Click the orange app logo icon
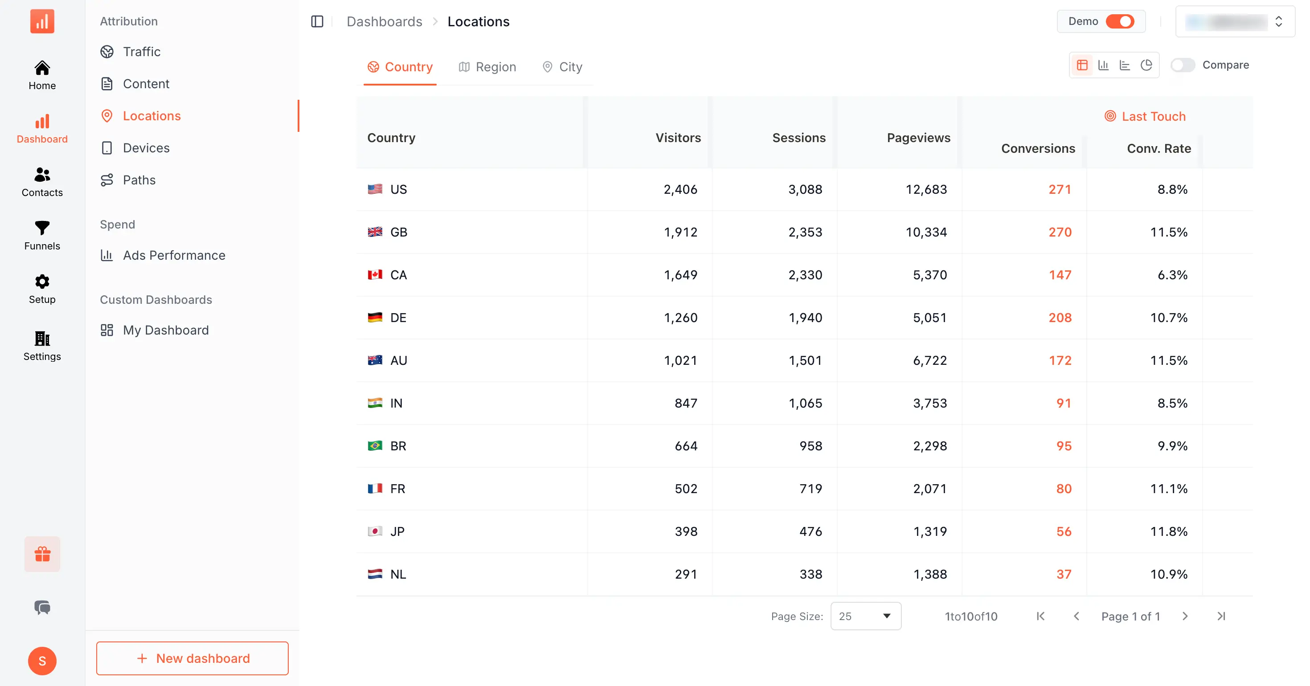This screenshot has width=1310, height=686. (42, 21)
